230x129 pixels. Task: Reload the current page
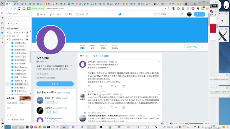19,9
